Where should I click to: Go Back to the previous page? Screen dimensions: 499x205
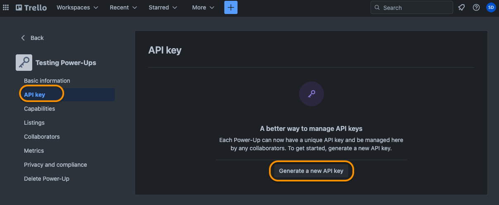(32, 38)
